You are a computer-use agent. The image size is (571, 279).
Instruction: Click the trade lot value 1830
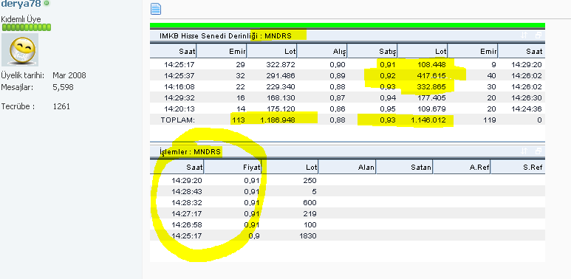pyautogui.click(x=308, y=235)
